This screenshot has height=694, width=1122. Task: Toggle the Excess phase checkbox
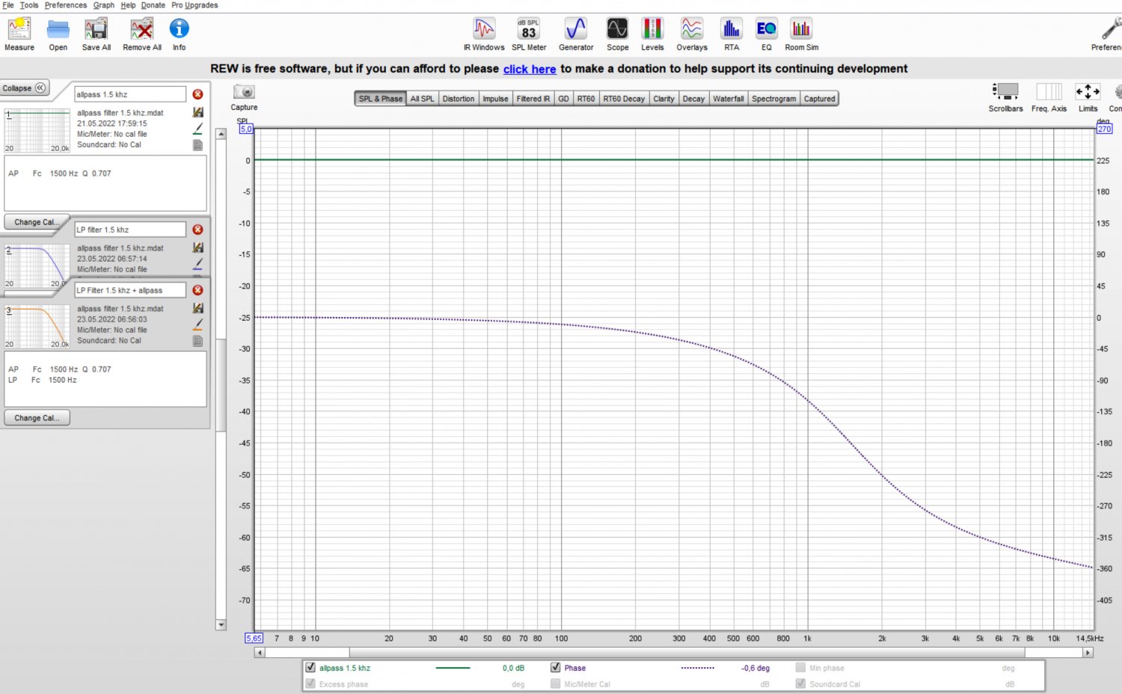310,684
